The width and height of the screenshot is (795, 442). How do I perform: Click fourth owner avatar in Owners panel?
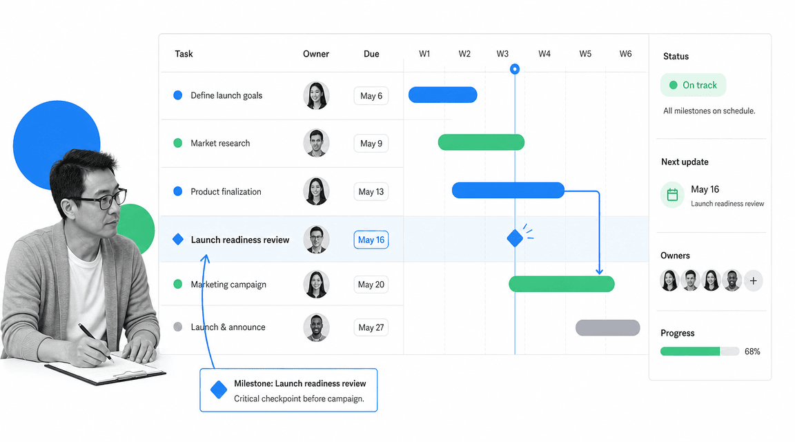coord(732,280)
